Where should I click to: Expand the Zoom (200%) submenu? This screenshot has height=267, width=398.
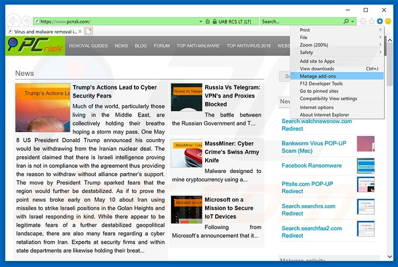(337, 45)
